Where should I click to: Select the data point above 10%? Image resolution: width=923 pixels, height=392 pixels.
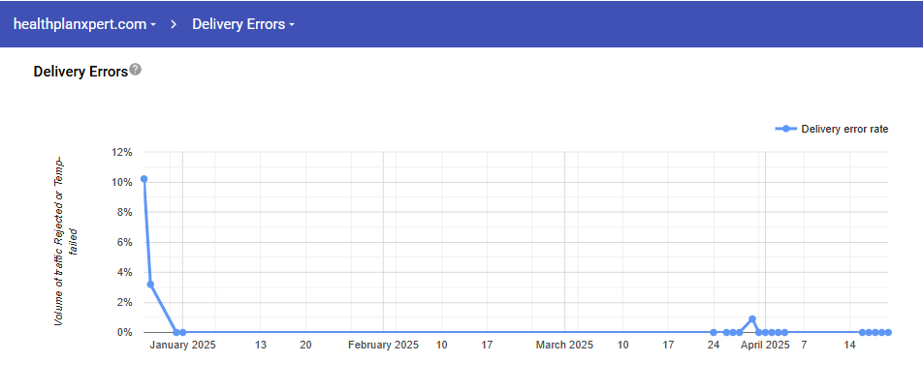144,179
